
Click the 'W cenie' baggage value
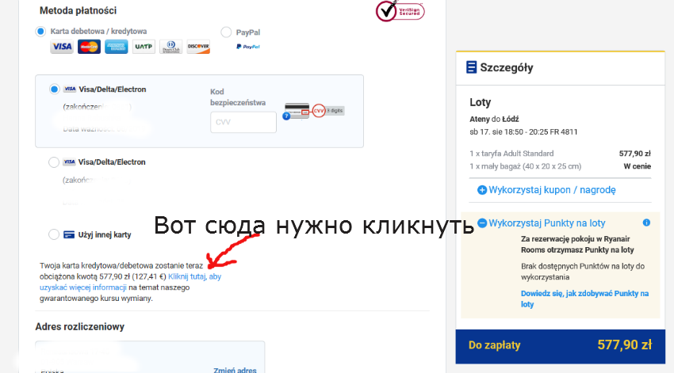(x=638, y=166)
